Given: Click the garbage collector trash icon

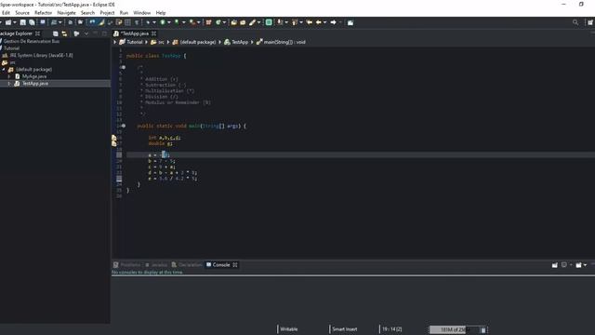Looking at the screenshot, I should pyautogui.click(x=483, y=329).
